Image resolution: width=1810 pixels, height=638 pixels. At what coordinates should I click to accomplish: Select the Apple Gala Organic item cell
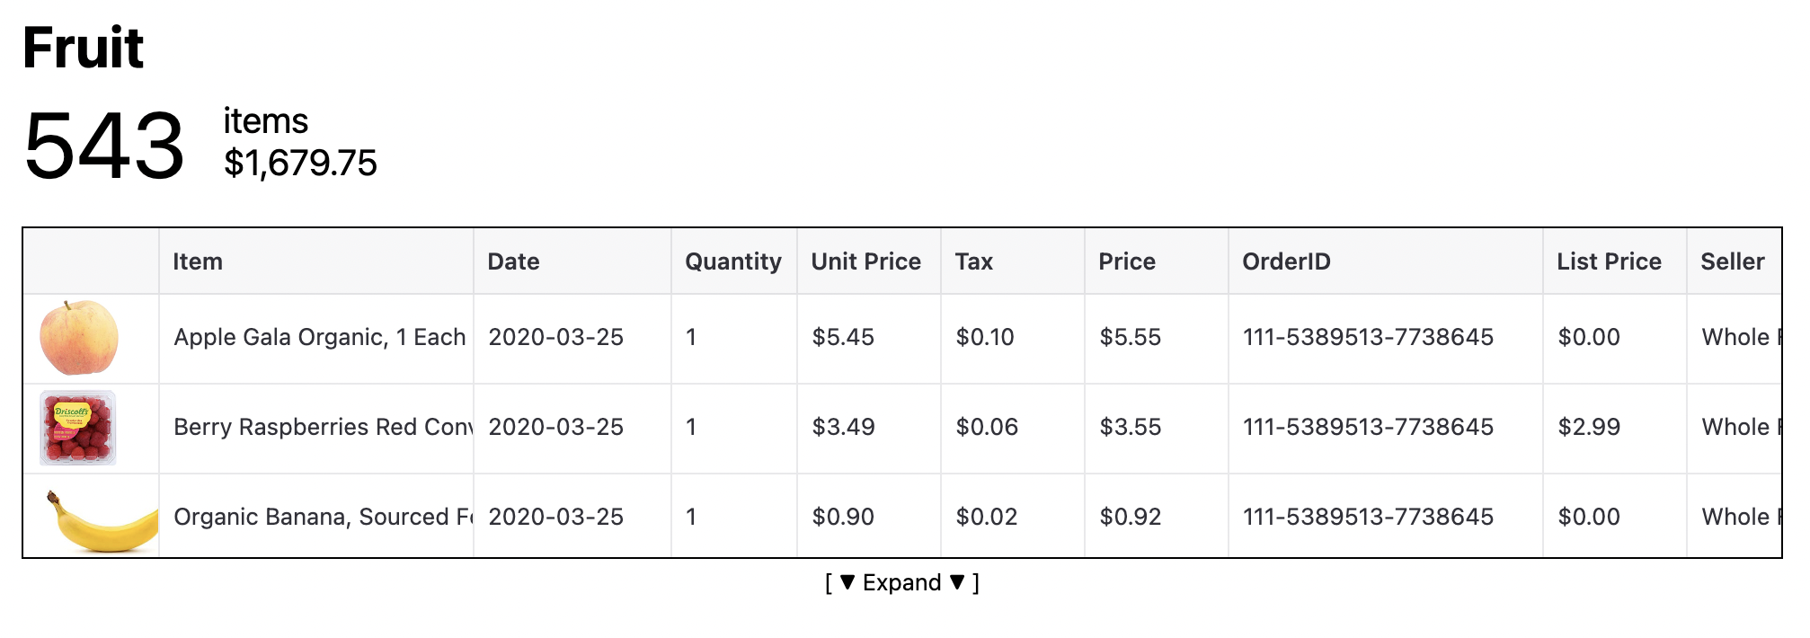coord(316,338)
